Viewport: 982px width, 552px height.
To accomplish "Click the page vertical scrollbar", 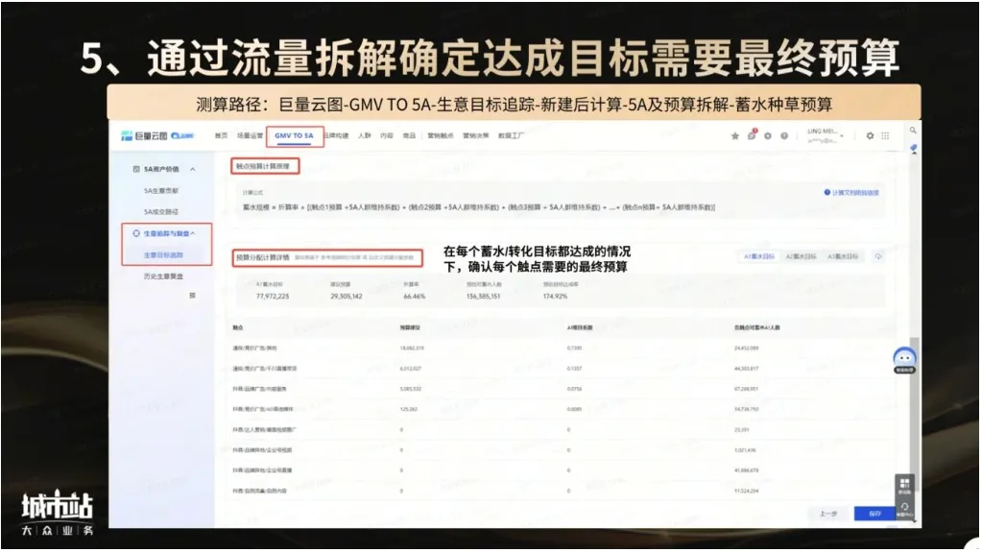I will point(915,414).
